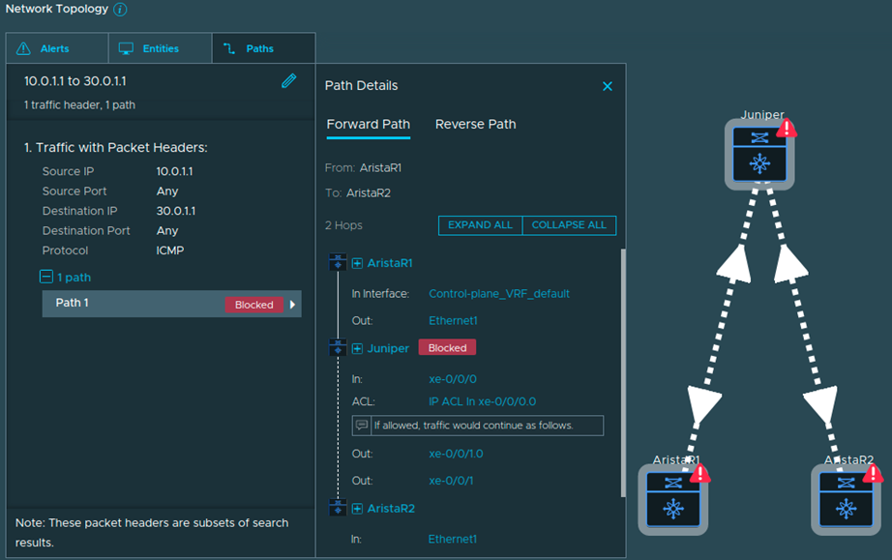Open the xe-0/0/1.0 out link
Image resolution: width=892 pixels, height=560 pixels.
point(456,454)
